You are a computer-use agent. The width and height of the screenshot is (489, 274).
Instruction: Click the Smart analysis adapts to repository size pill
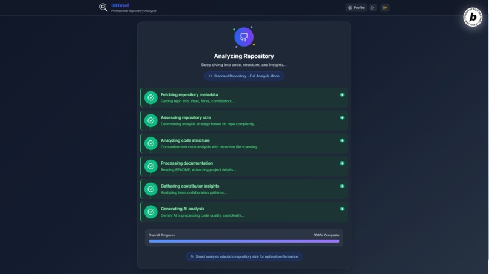244,256
